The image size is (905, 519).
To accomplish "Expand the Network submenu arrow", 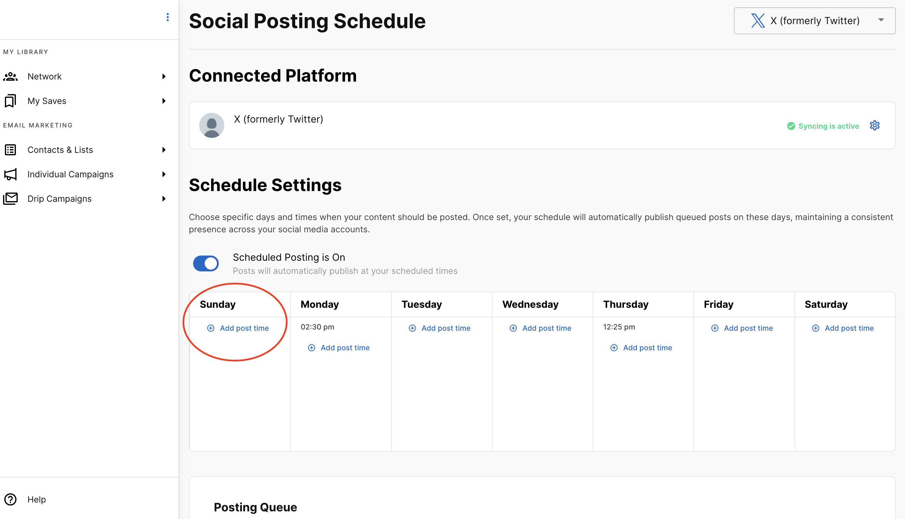I will 164,76.
